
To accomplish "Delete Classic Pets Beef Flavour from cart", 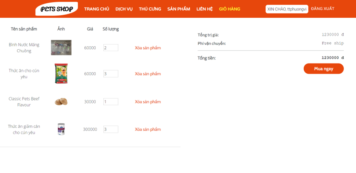I will click(148, 102).
